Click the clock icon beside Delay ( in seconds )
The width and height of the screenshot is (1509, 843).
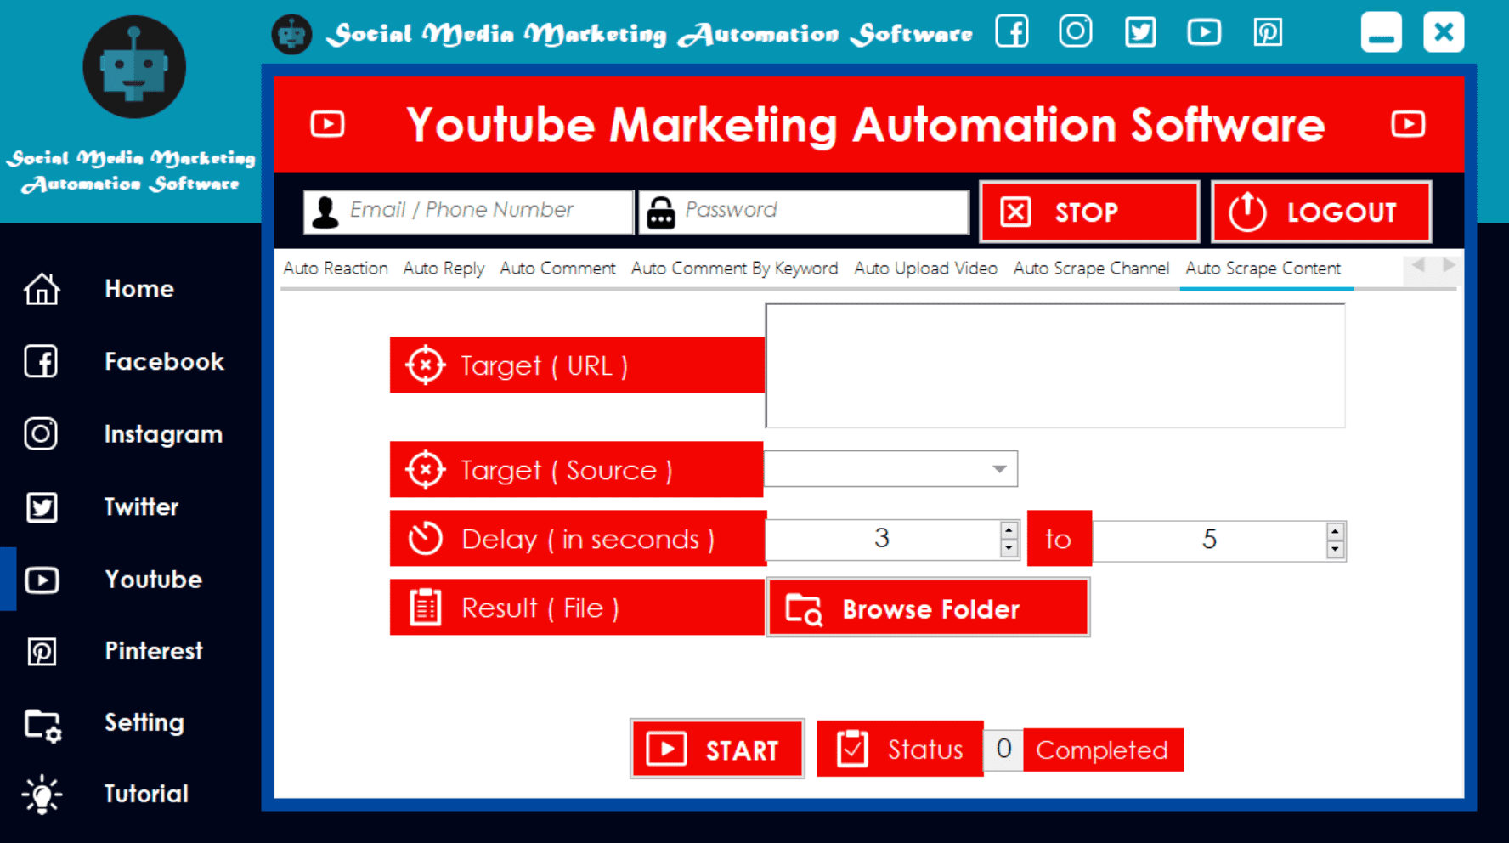[426, 539]
